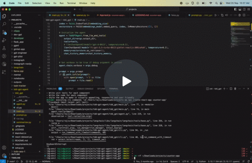
Task: Open the Testing flask icon
Action: [x=4, y=48]
